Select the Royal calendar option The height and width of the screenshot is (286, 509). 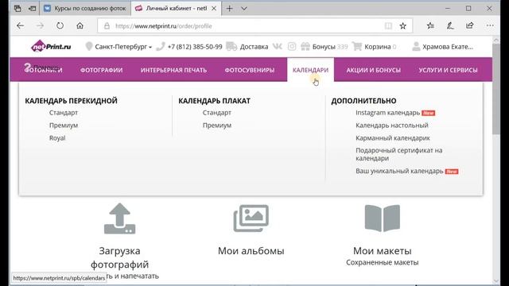pos(57,137)
